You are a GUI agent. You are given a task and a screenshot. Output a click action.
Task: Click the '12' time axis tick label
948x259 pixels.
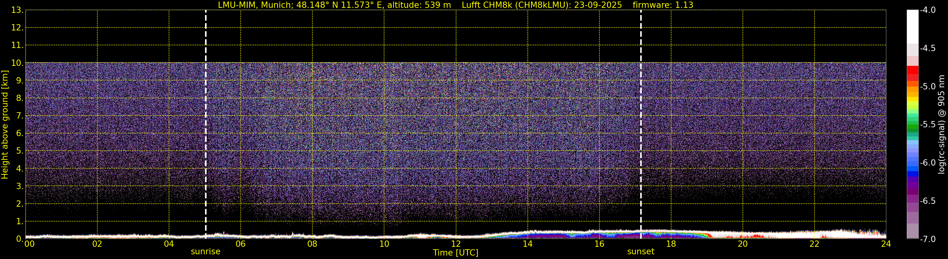[x=456, y=244]
